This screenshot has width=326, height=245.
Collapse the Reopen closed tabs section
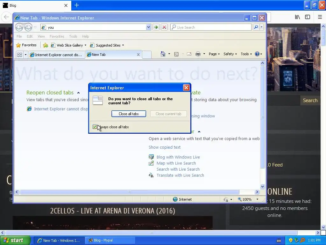pyautogui.click(x=78, y=93)
